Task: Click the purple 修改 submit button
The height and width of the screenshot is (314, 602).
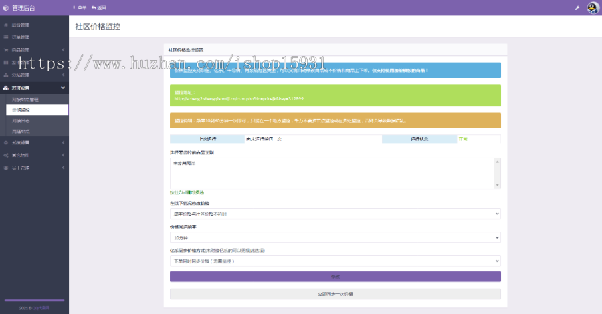Action: pyautogui.click(x=334, y=277)
